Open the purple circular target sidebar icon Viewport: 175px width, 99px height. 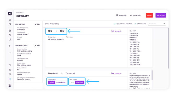coord(10,79)
